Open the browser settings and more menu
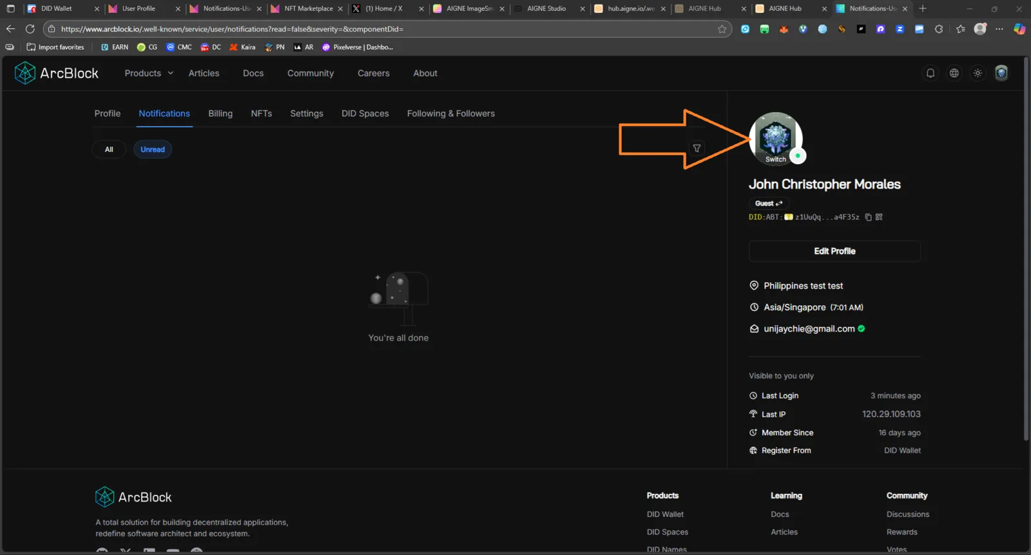This screenshot has width=1031, height=555. coord(999,29)
